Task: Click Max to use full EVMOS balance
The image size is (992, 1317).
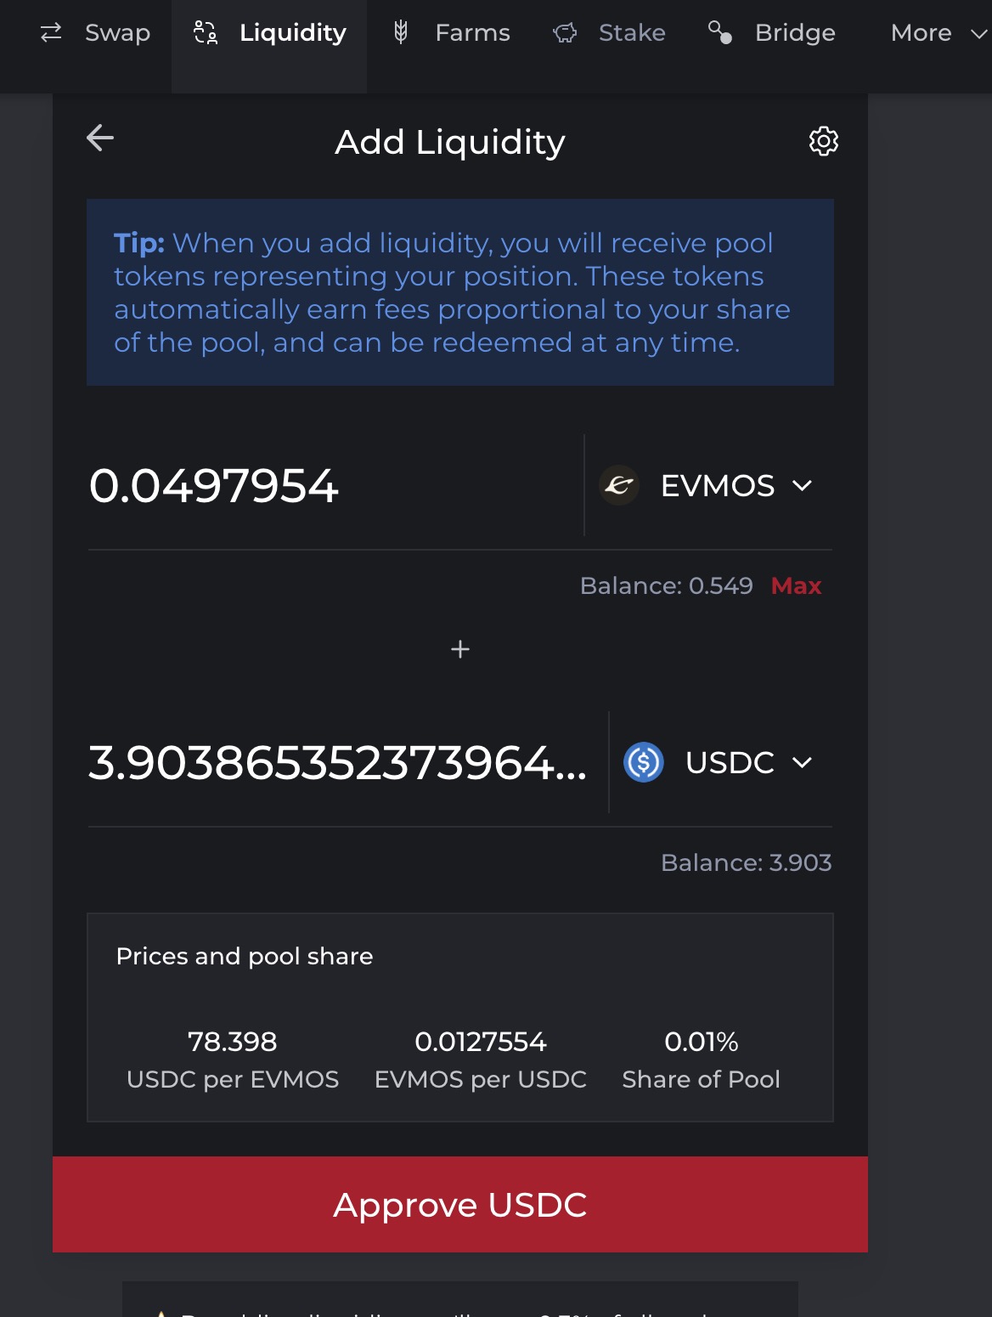Action: pyautogui.click(x=796, y=585)
